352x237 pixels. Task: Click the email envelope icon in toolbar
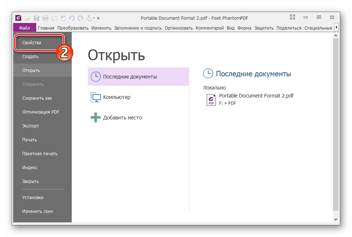[x=54, y=18]
